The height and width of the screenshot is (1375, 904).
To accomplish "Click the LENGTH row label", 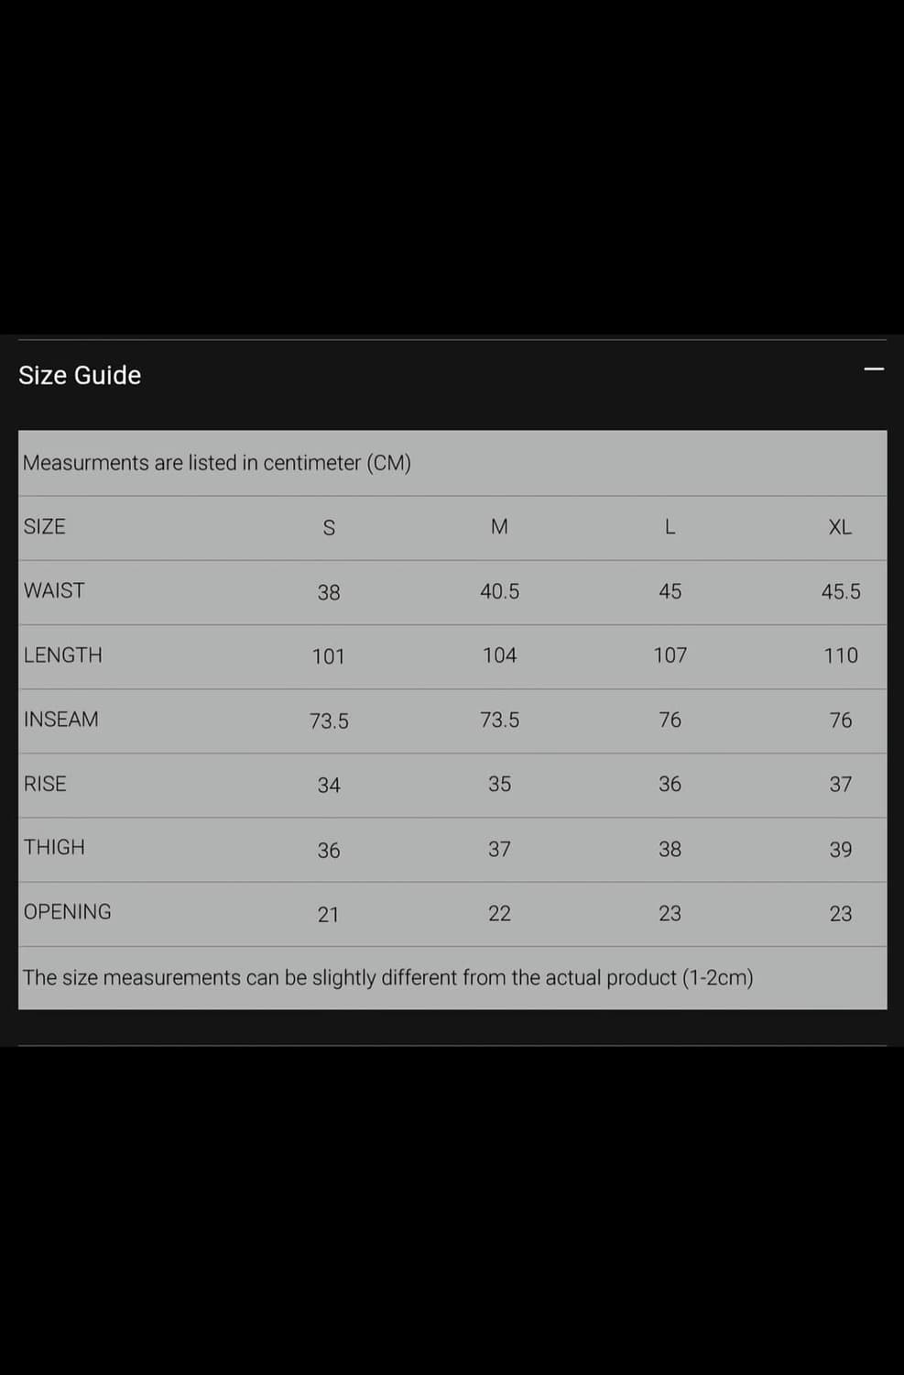I will (63, 655).
